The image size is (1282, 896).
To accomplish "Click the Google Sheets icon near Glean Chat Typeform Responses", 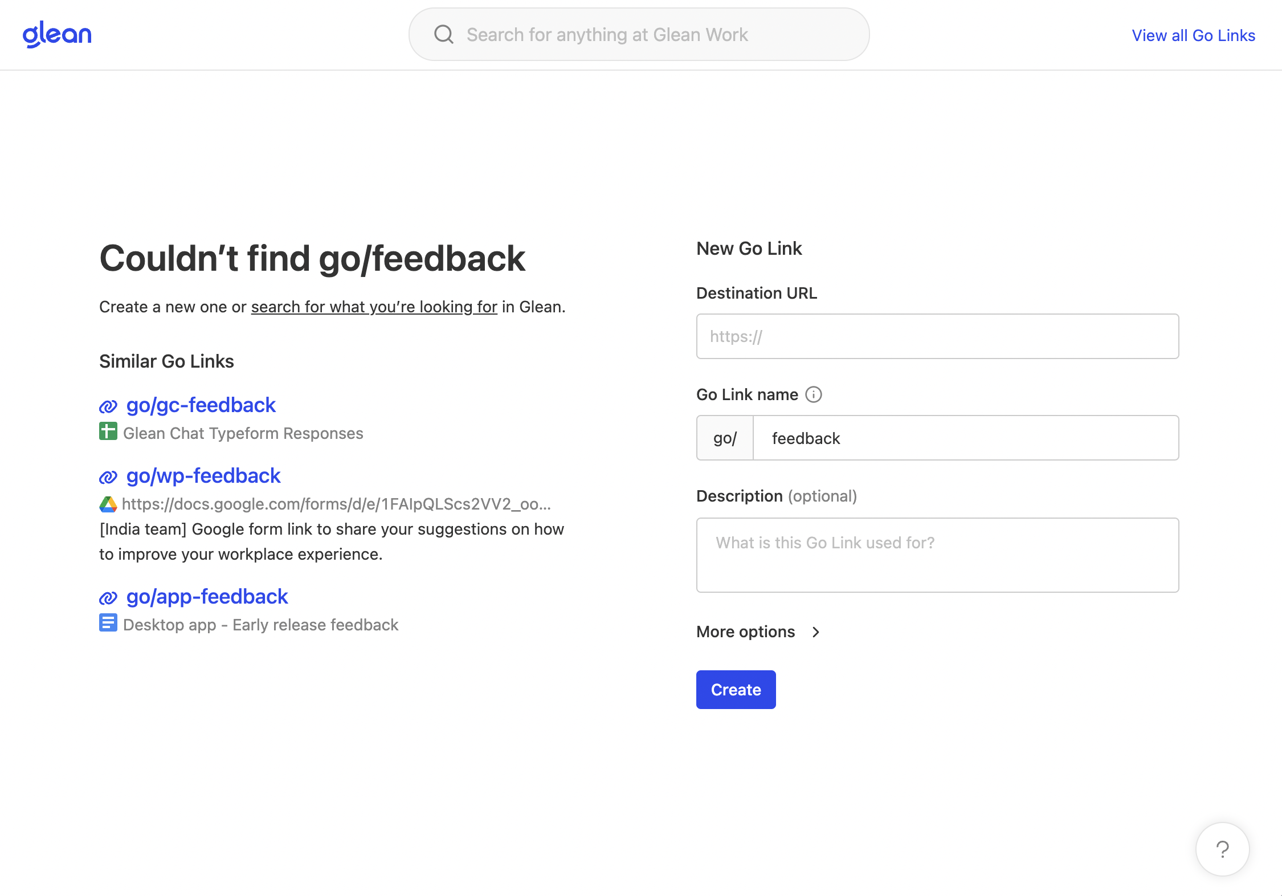I will (x=108, y=433).
